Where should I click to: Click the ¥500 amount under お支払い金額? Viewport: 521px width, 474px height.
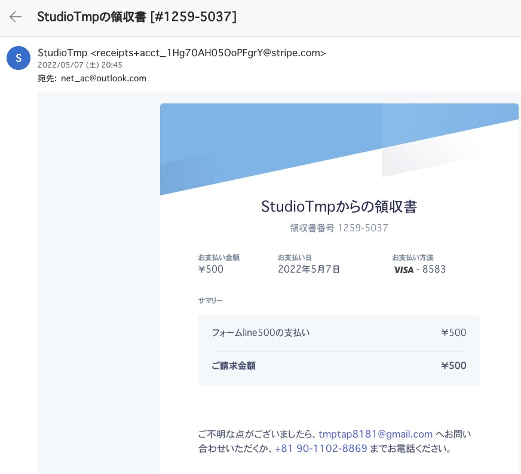point(211,269)
